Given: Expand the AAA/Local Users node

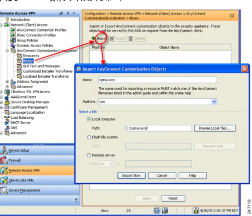Looking at the screenshot, I should tap(1, 97).
